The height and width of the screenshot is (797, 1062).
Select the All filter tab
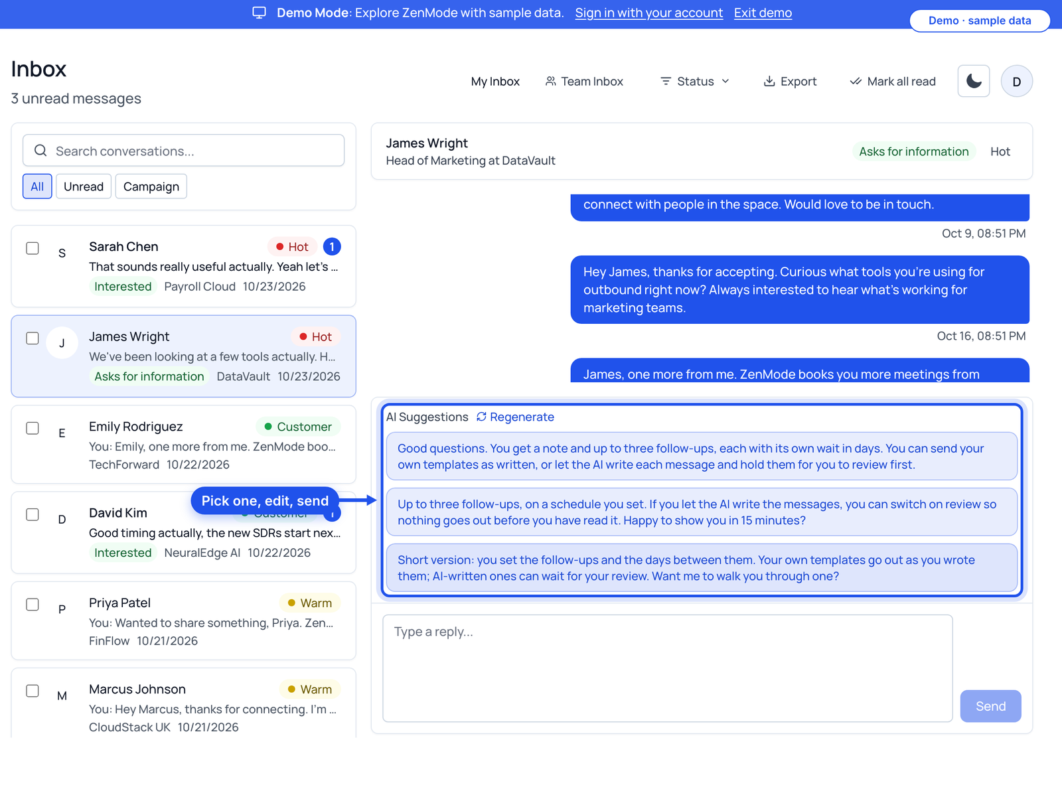click(37, 186)
